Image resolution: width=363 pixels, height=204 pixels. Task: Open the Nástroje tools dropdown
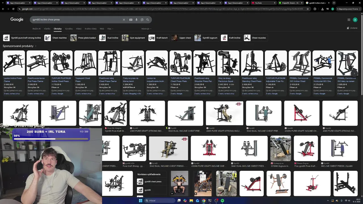coord(146,29)
